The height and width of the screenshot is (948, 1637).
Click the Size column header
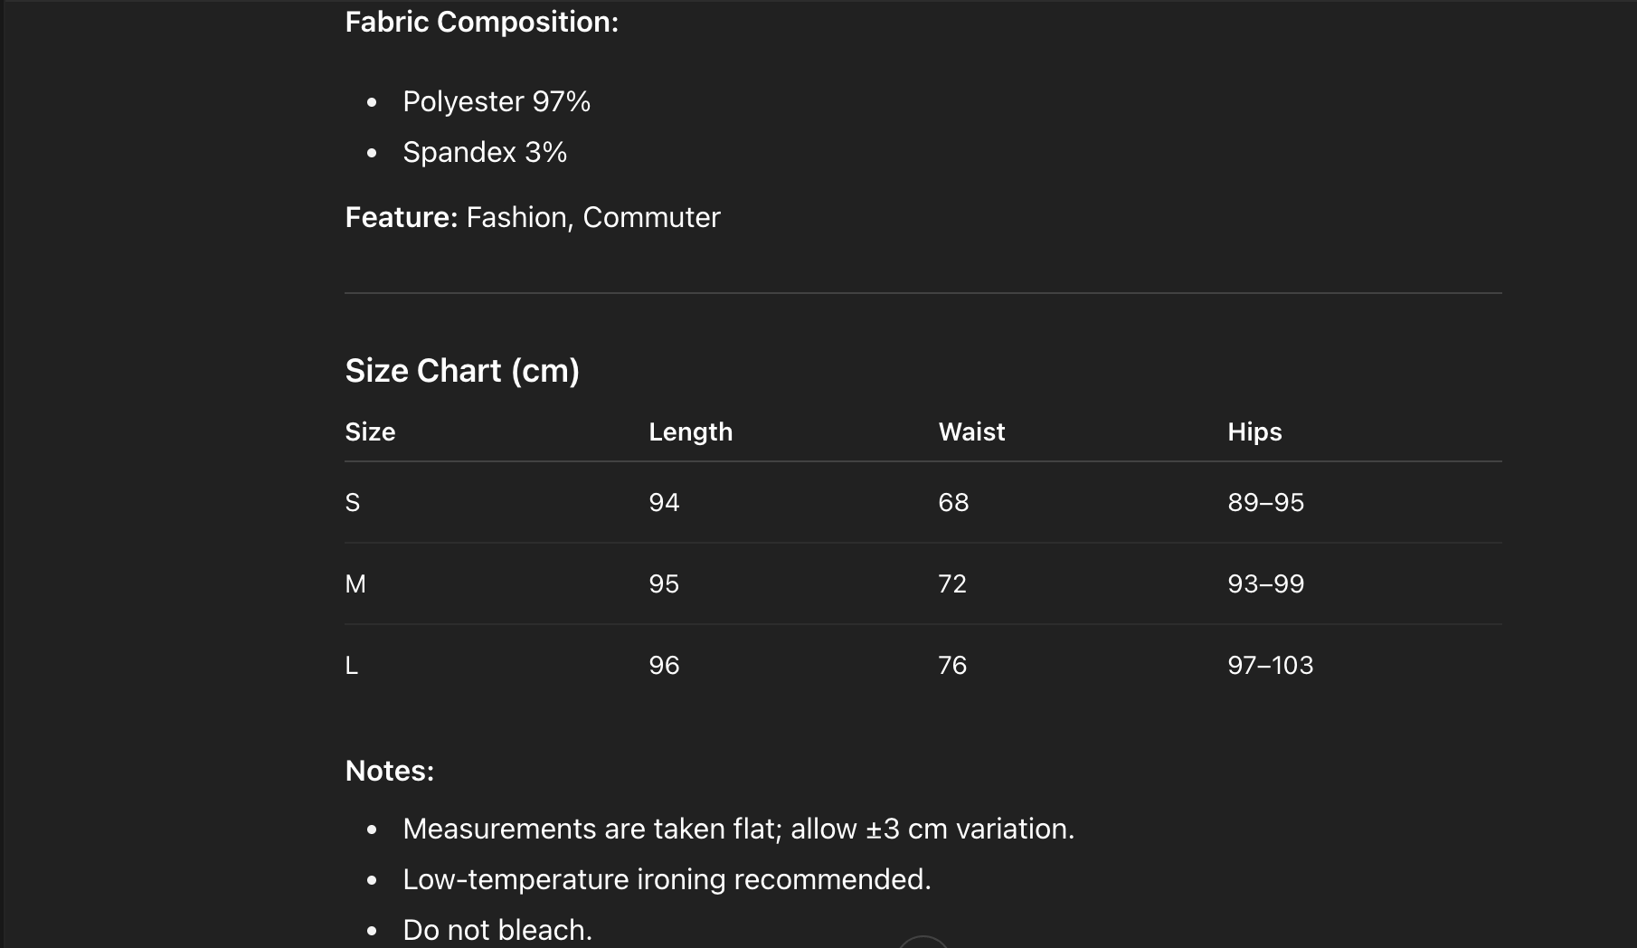point(370,432)
